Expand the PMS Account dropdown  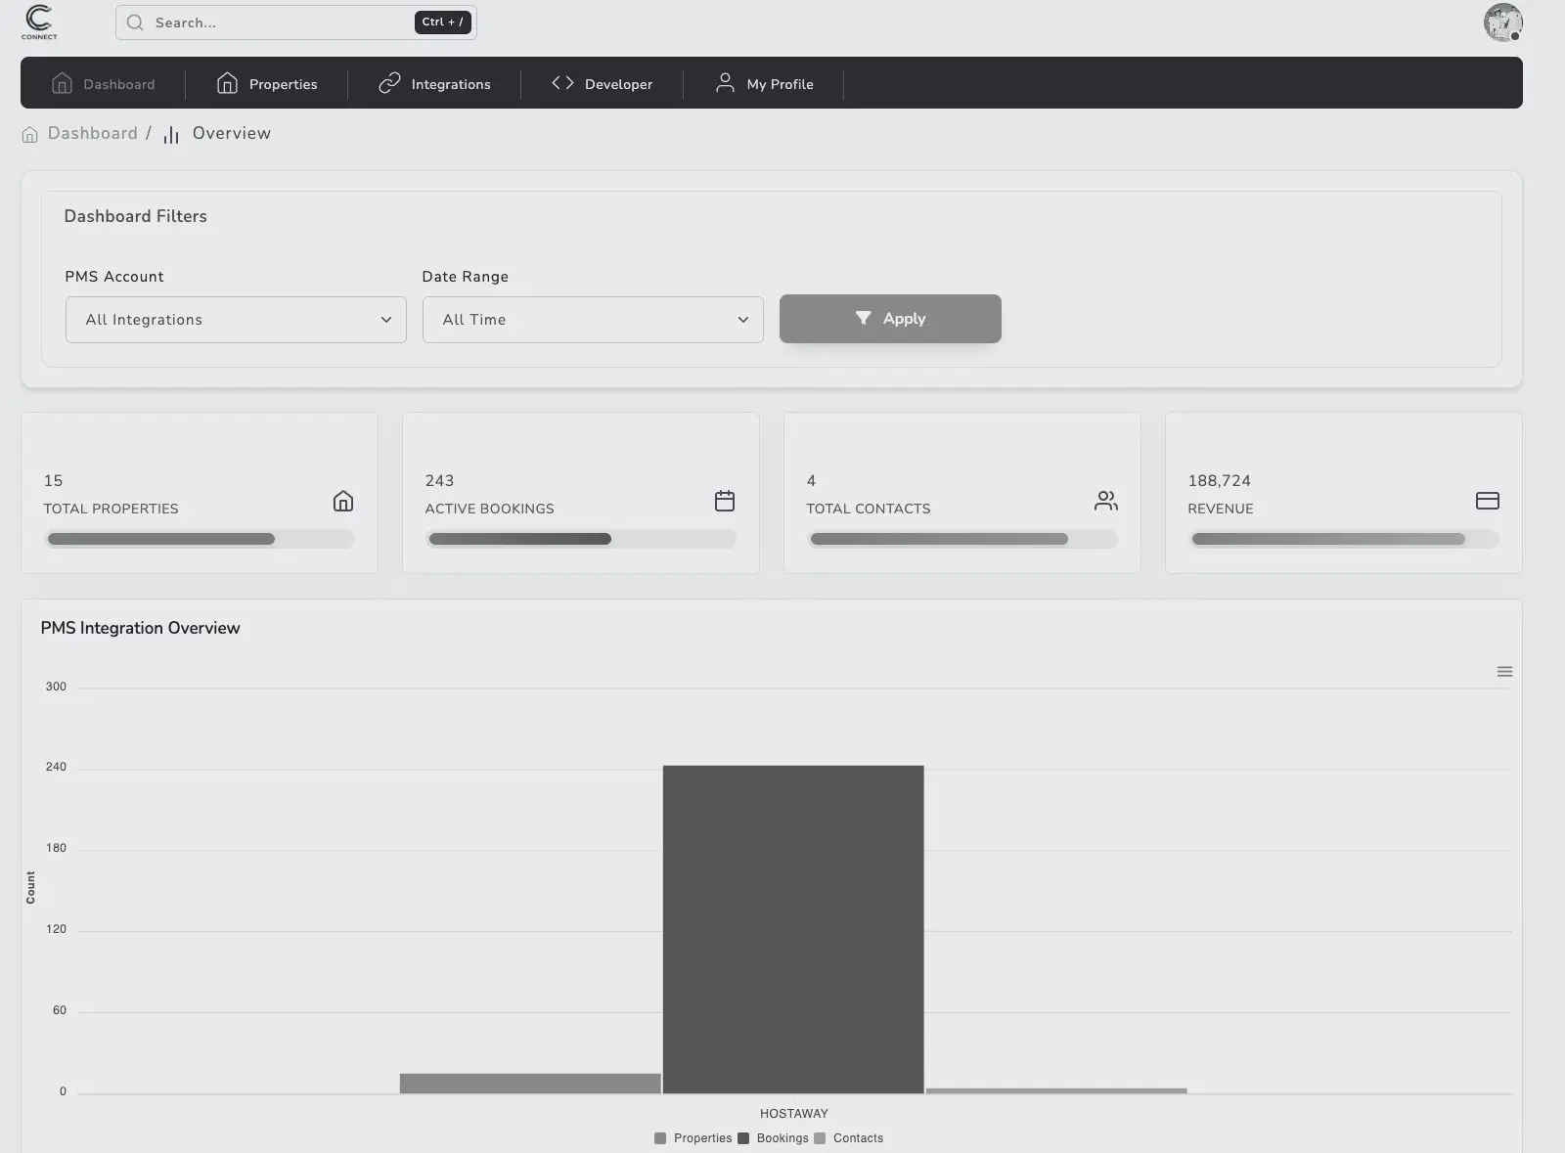pos(236,320)
